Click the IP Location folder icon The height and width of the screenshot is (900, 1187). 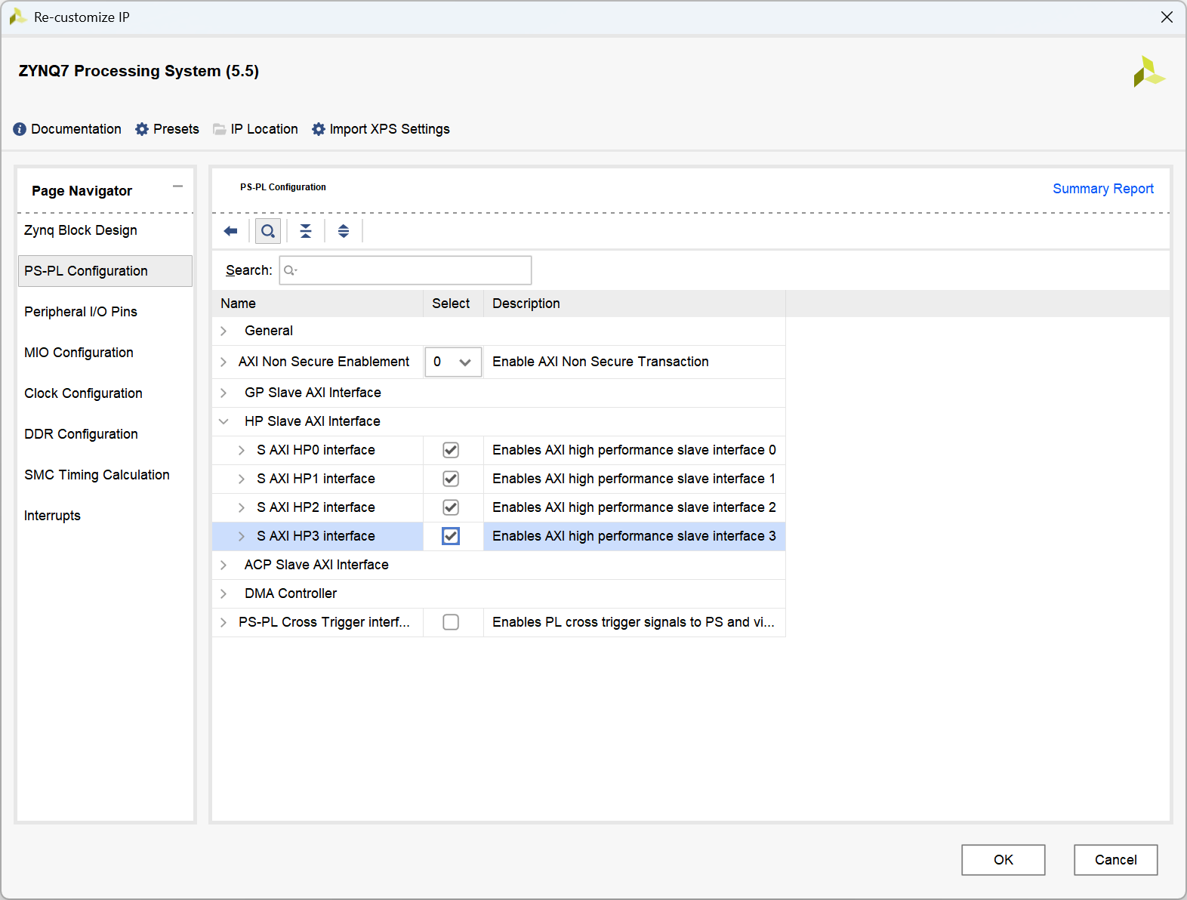click(x=220, y=129)
